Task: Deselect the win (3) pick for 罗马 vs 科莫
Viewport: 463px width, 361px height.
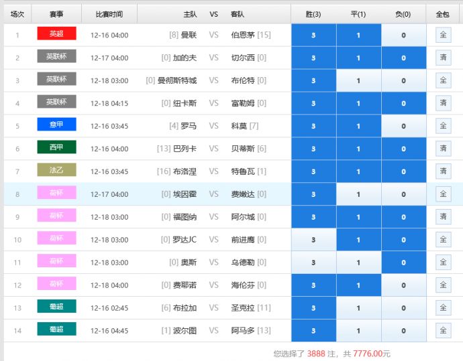Action: point(313,126)
